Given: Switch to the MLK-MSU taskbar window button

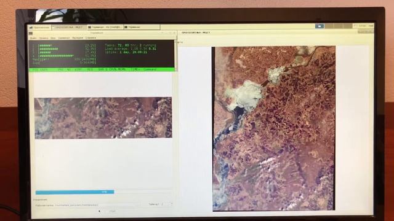Looking at the screenshot, I should click(69, 27).
